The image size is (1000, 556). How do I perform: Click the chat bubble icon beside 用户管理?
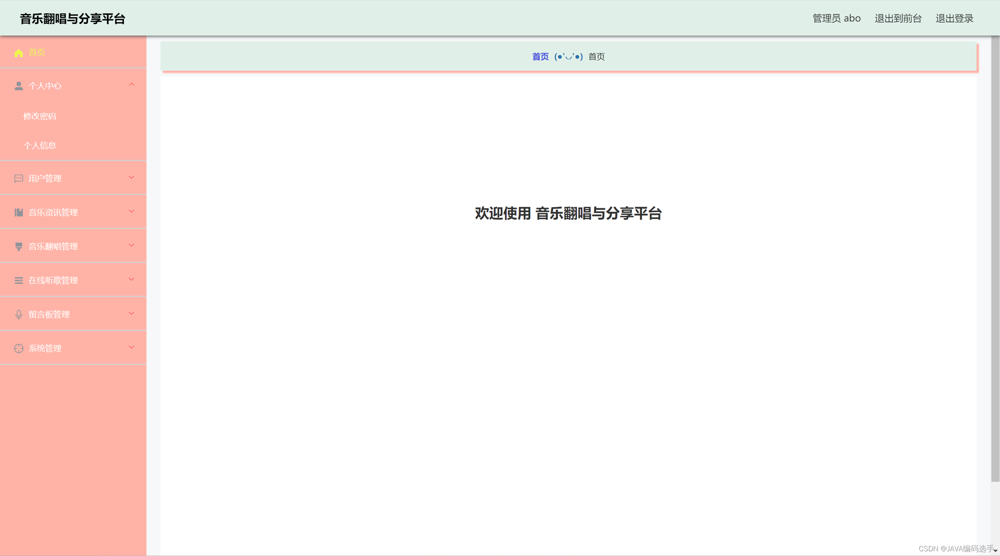(x=18, y=179)
